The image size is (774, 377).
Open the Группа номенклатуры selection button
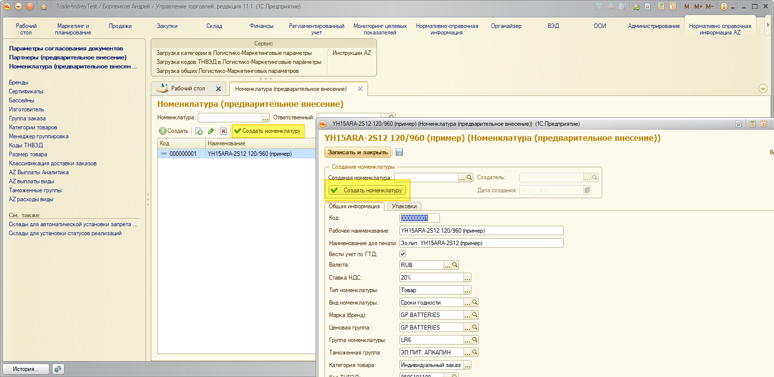[467, 340]
